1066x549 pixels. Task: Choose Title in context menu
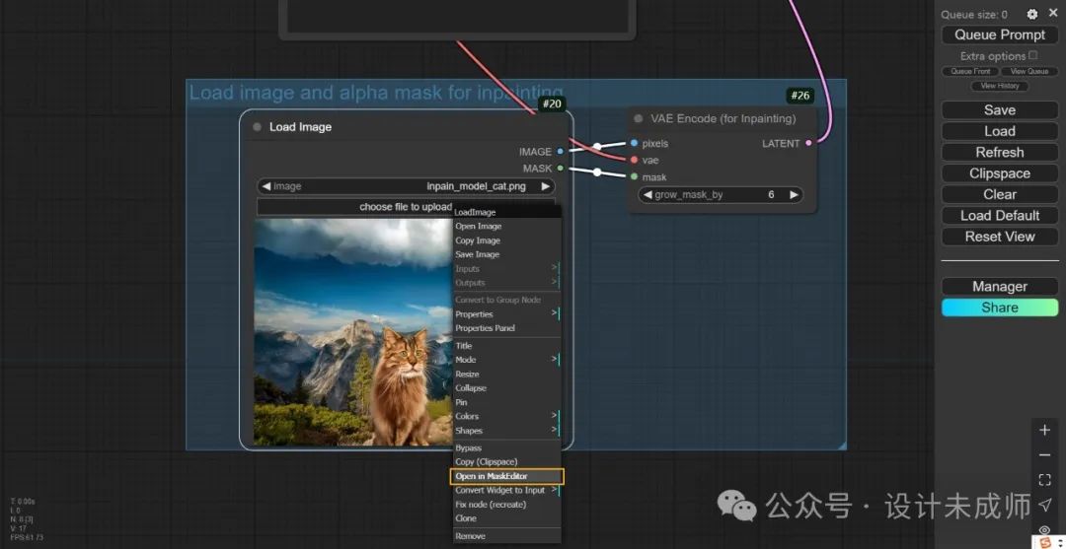tap(506, 345)
